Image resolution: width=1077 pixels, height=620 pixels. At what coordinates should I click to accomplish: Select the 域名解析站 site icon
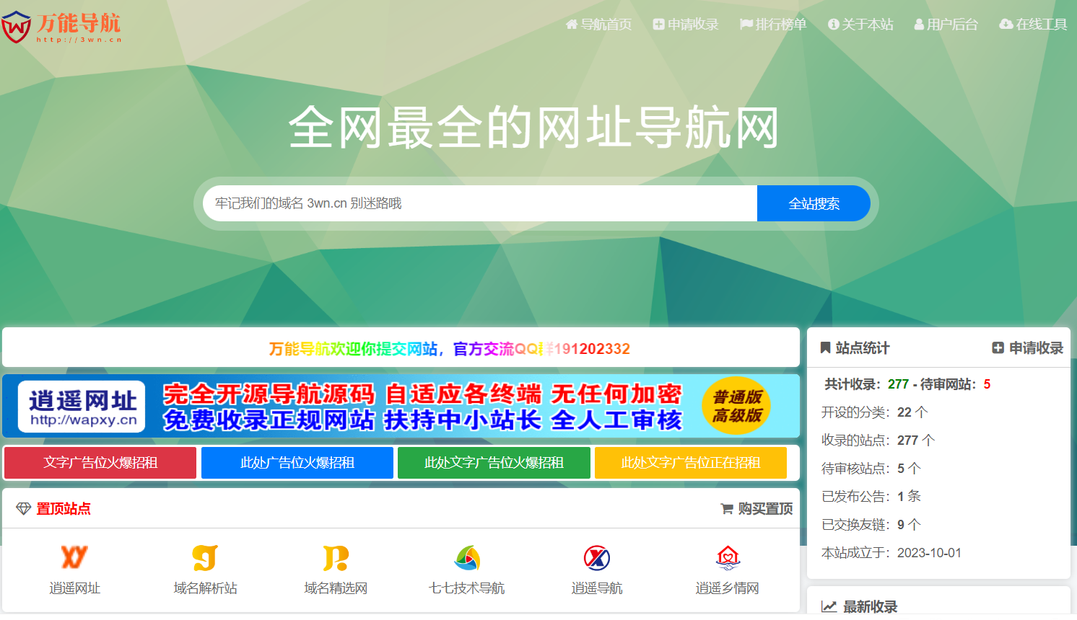[204, 557]
